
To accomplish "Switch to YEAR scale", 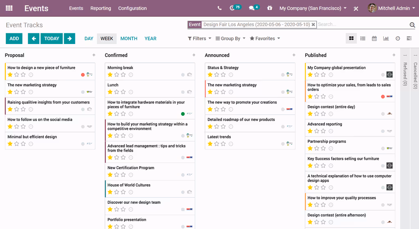I will pos(151,39).
